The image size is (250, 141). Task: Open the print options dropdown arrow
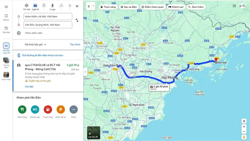click(x=93, y=7)
